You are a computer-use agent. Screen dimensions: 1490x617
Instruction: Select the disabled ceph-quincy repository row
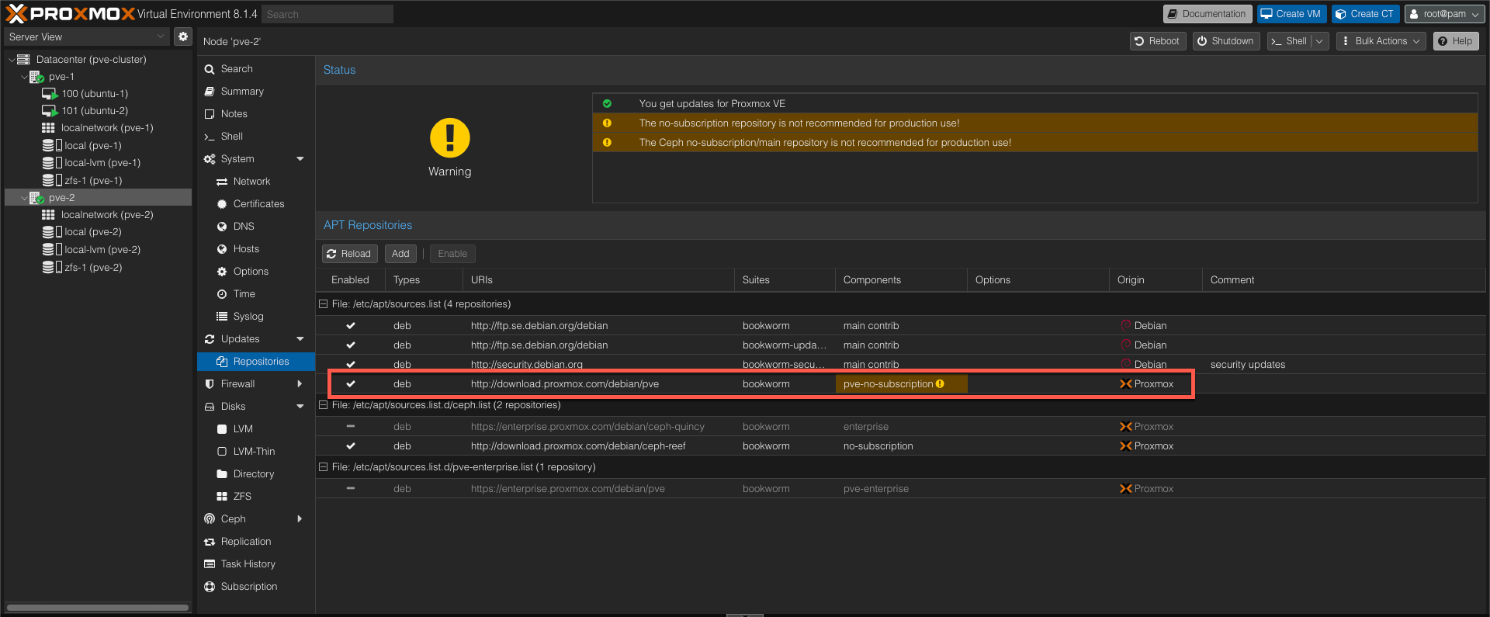tap(900, 427)
